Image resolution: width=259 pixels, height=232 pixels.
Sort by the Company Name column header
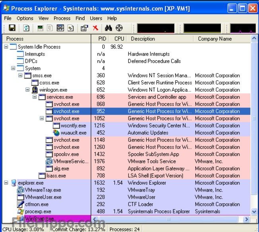click(x=222, y=39)
